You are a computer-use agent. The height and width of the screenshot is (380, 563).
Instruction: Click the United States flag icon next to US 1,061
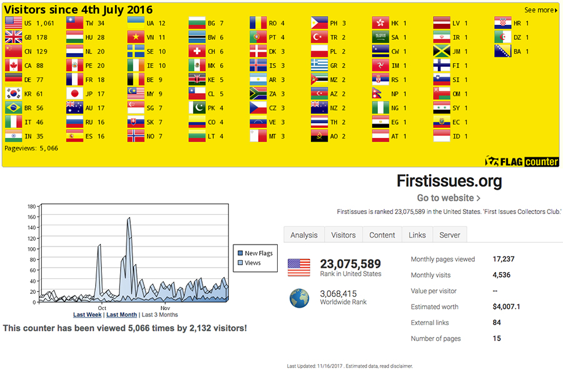click(14, 23)
